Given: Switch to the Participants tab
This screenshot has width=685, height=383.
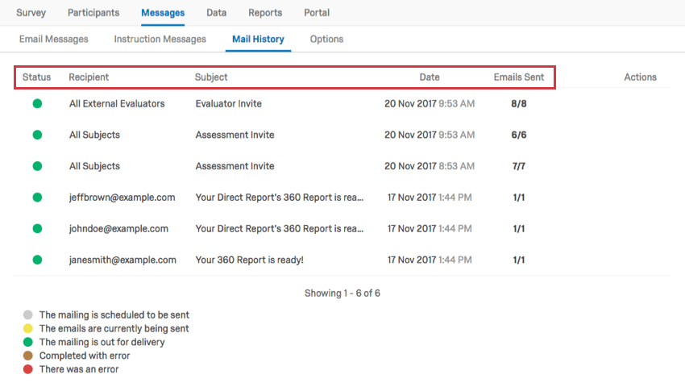Looking at the screenshot, I should 93,13.
